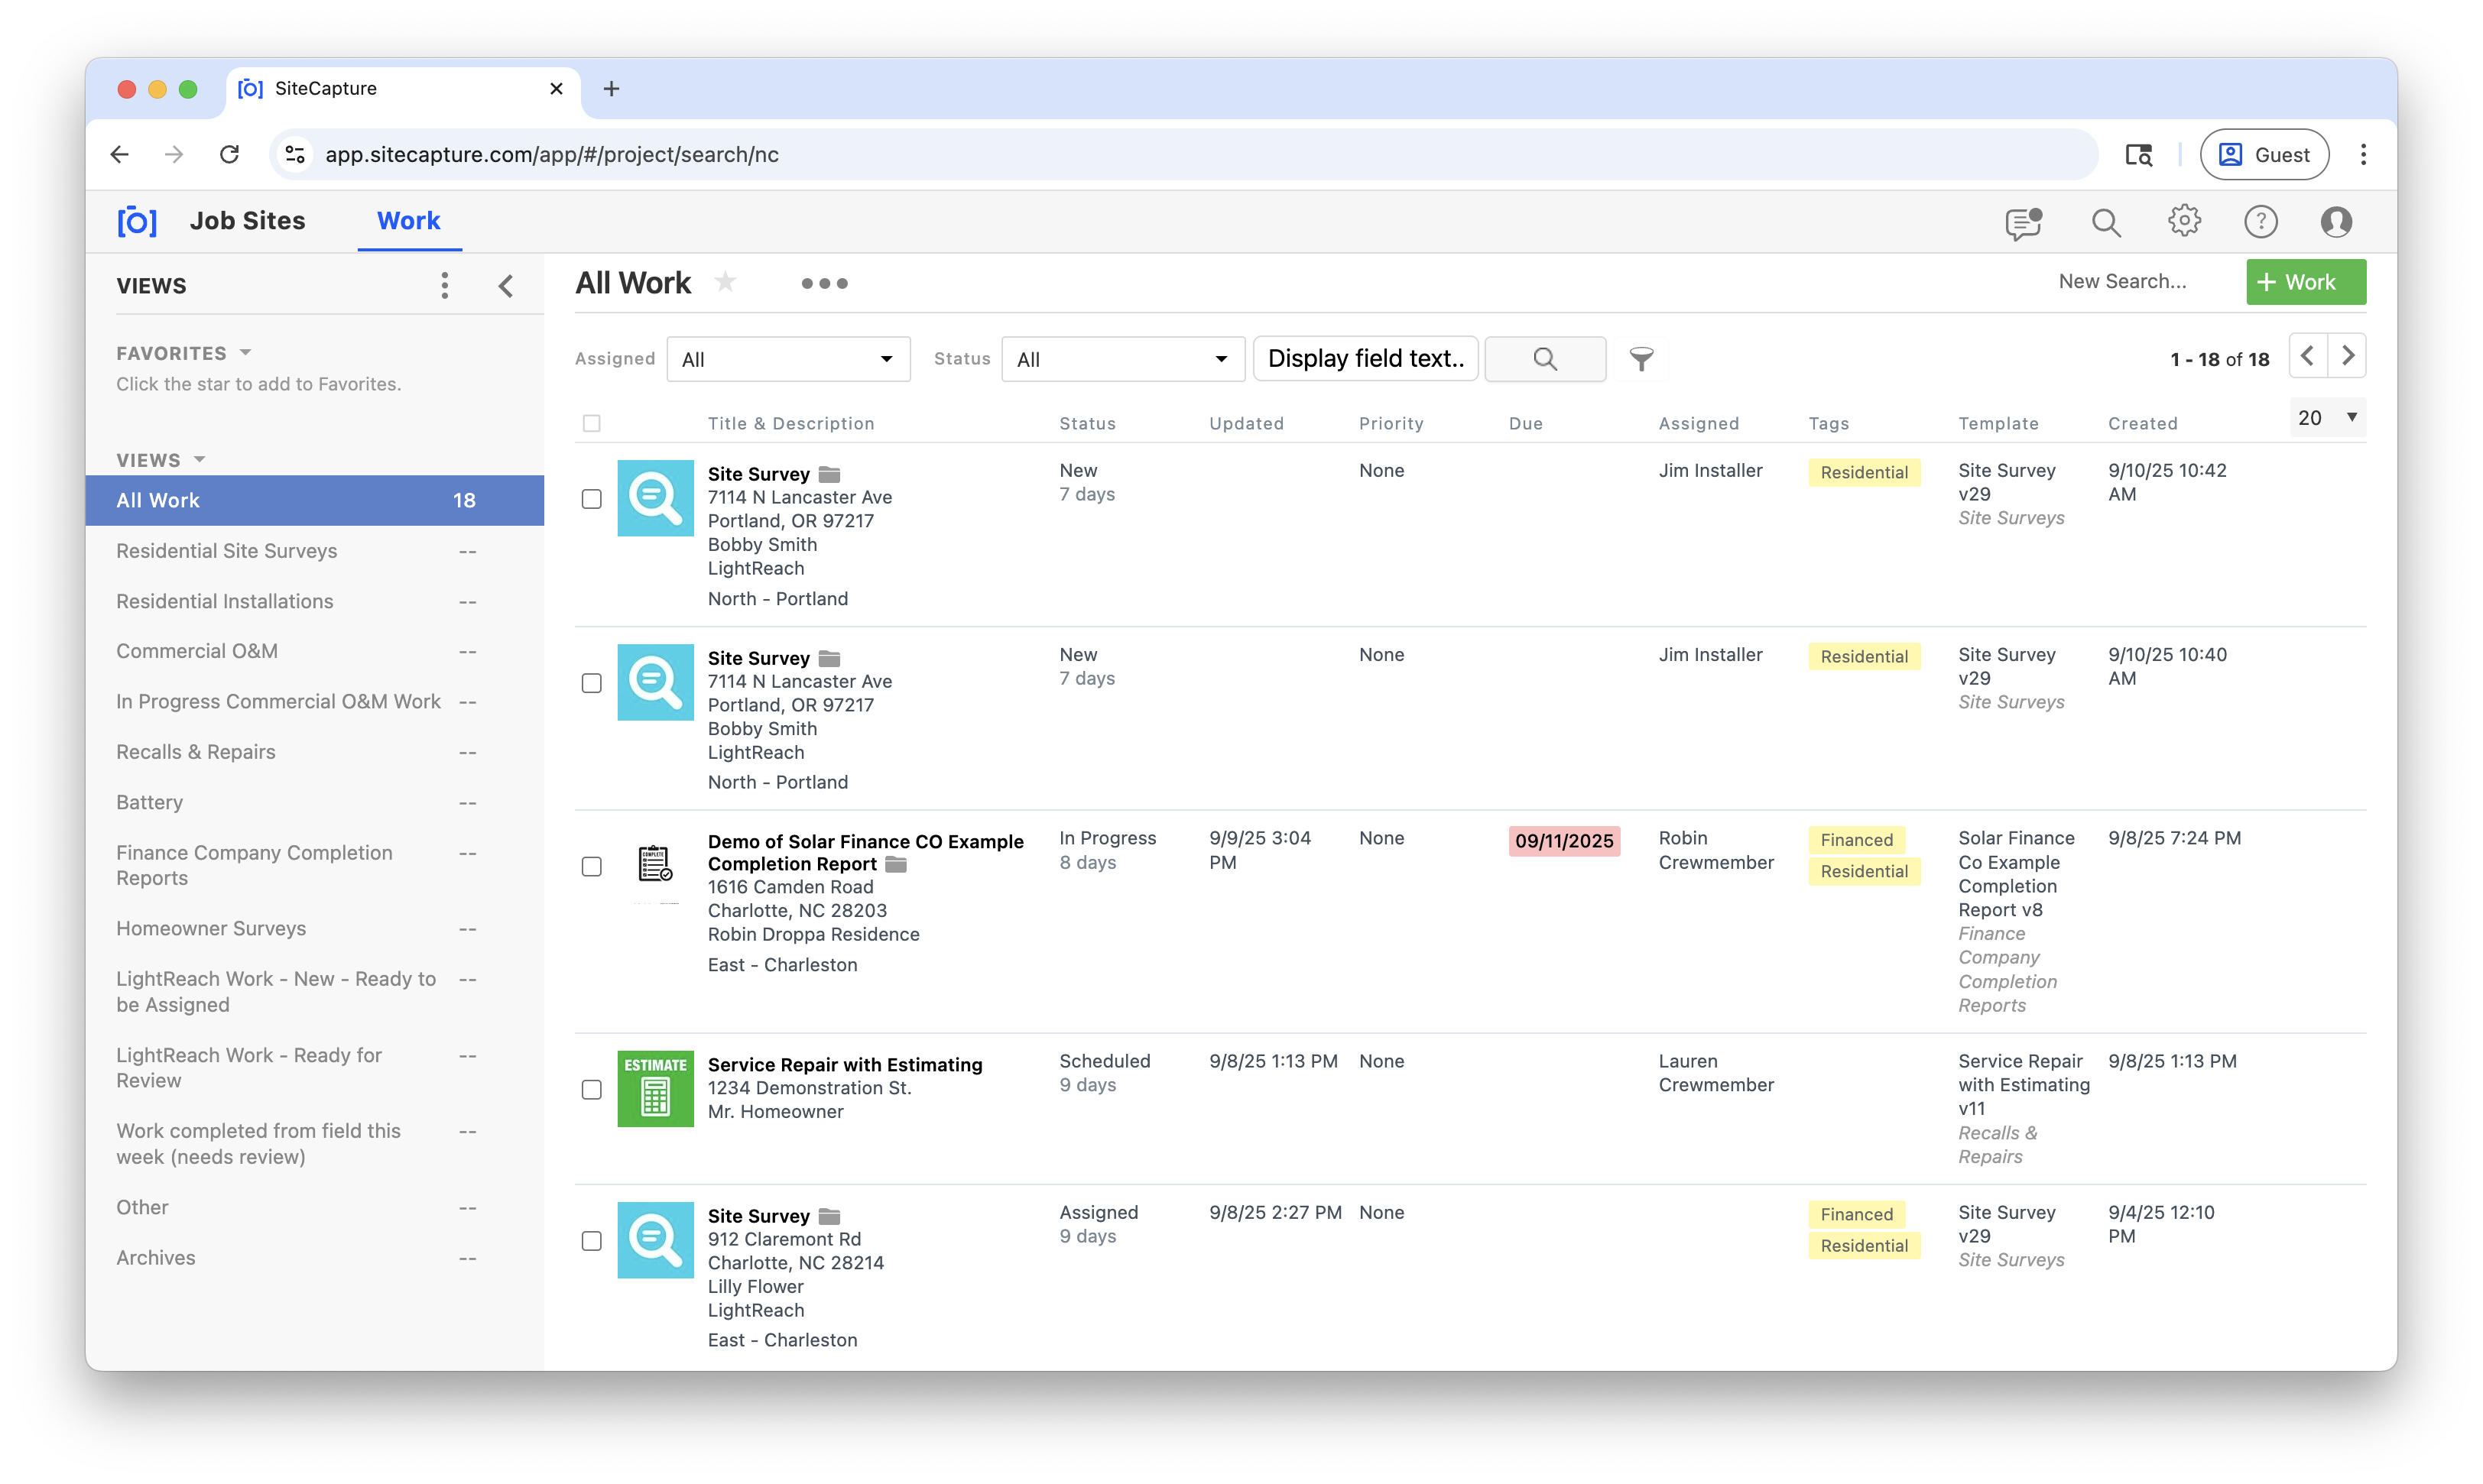This screenshot has width=2483, height=1484.
Task: Open the Assigned filter dropdown
Action: click(x=787, y=359)
